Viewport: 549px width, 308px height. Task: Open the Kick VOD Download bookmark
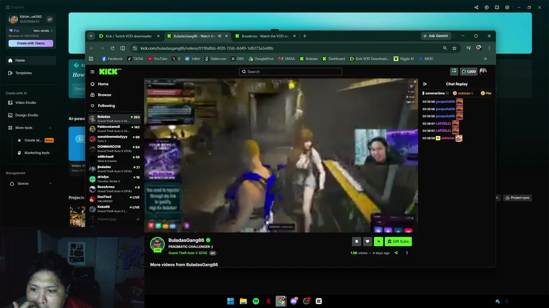[369, 59]
